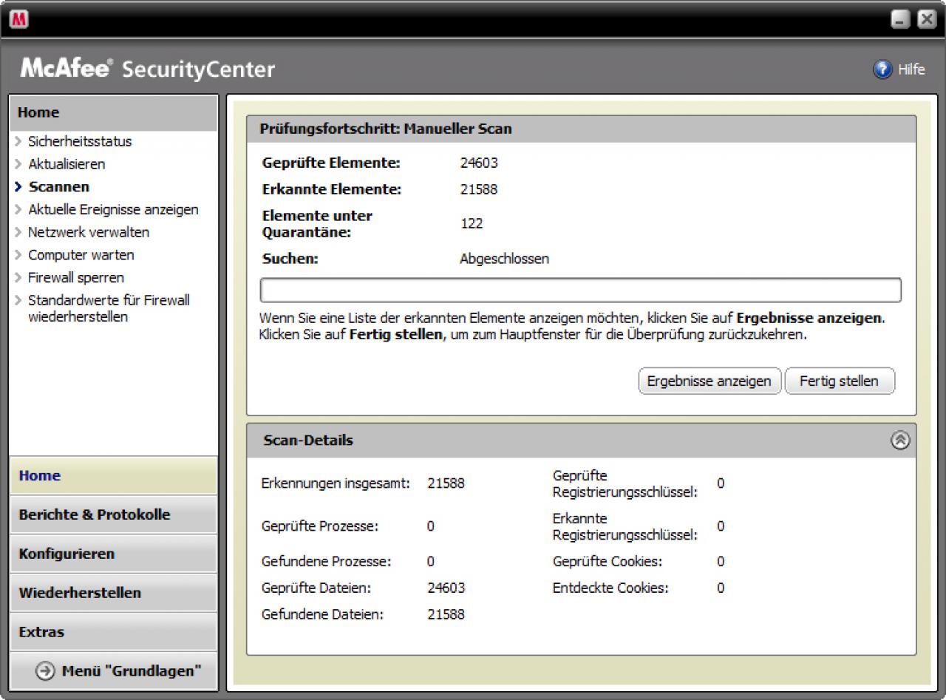The width and height of the screenshot is (946, 700).
Task: Click the Erkannte Elemente label
Action: (332, 189)
